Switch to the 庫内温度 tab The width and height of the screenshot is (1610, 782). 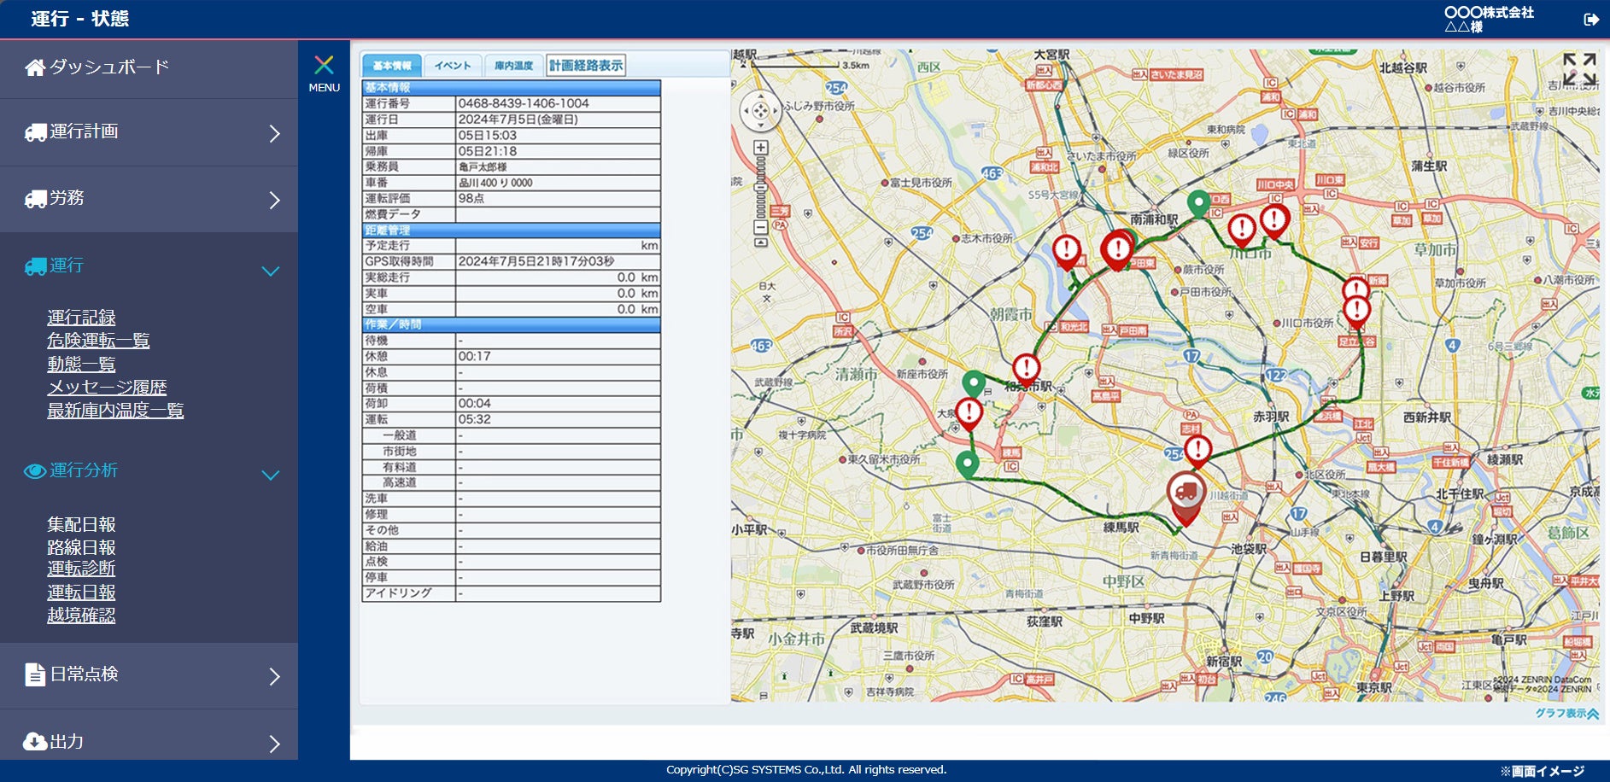point(514,65)
